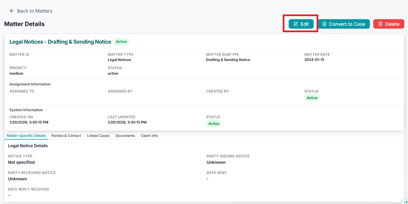Screen dimensions: 408x204
Task: Open the floating widget icon at bottom-right corner
Action: click(405, 201)
